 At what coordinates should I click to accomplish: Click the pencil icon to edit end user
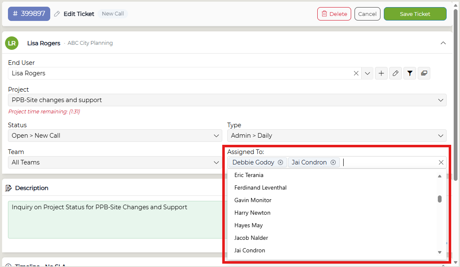pyautogui.click(x=396, y=73)
